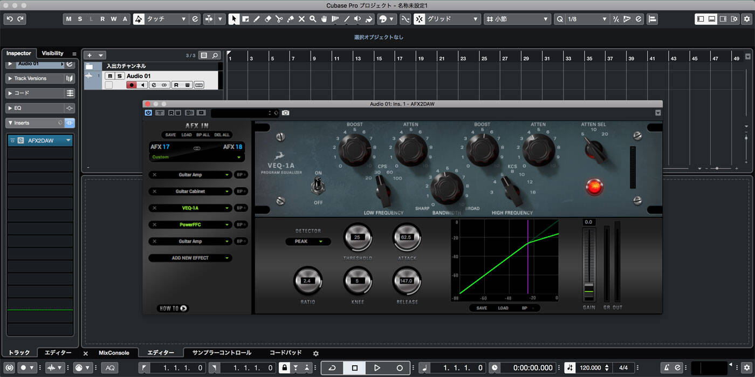This screenshot has width=755, height=377.
Task: Select the Play speaker tool
Action: coord(358,19)
